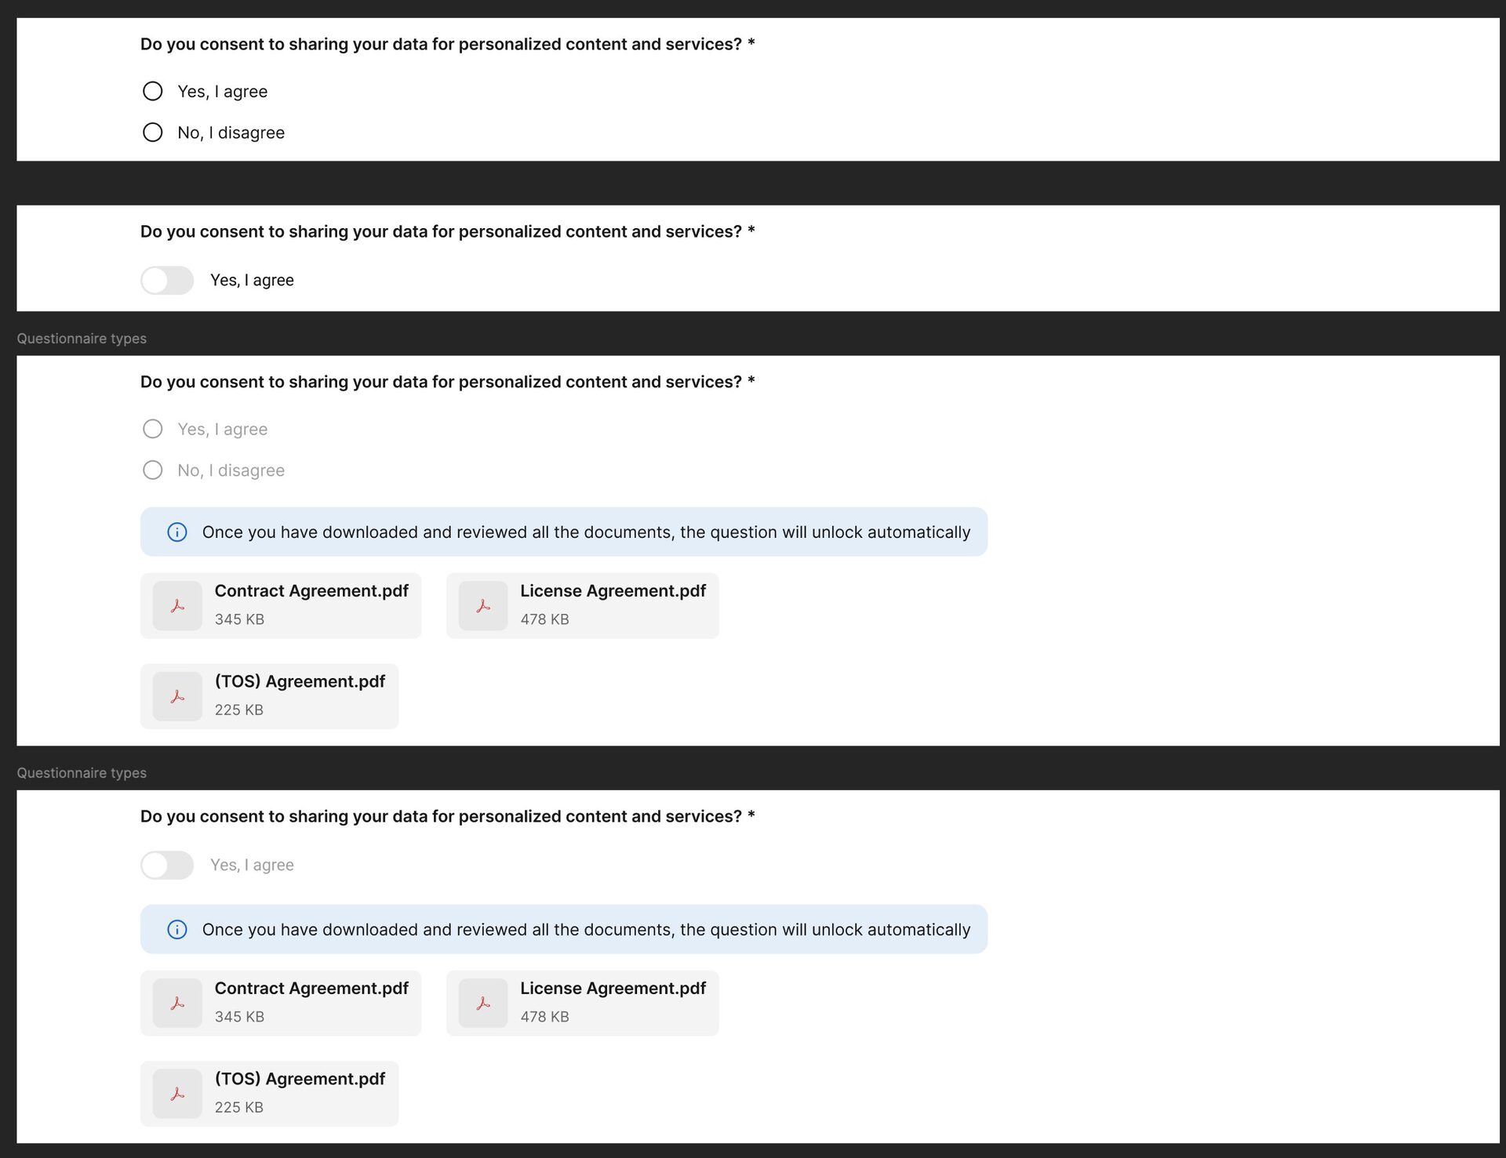
Task: Enable the "Yes, I agree" switch in the second question
Action: pos(167,281)
